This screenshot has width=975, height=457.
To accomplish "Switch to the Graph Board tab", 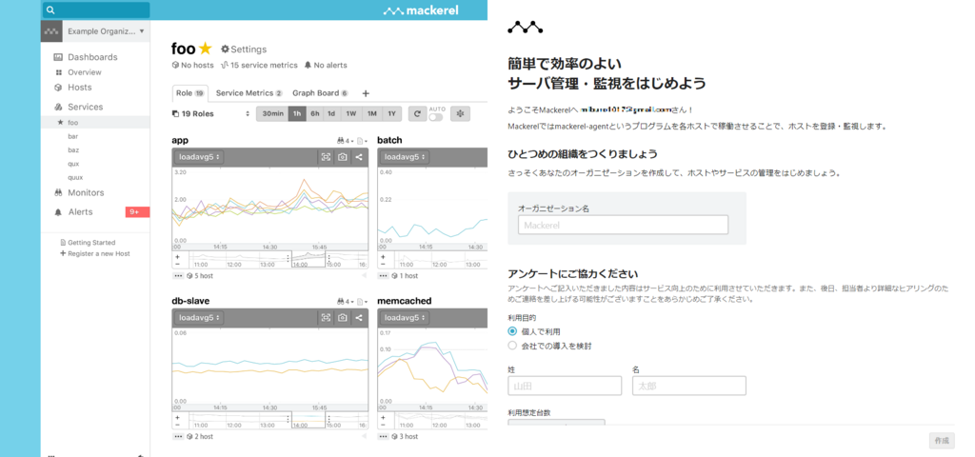I will pos(320,93).
